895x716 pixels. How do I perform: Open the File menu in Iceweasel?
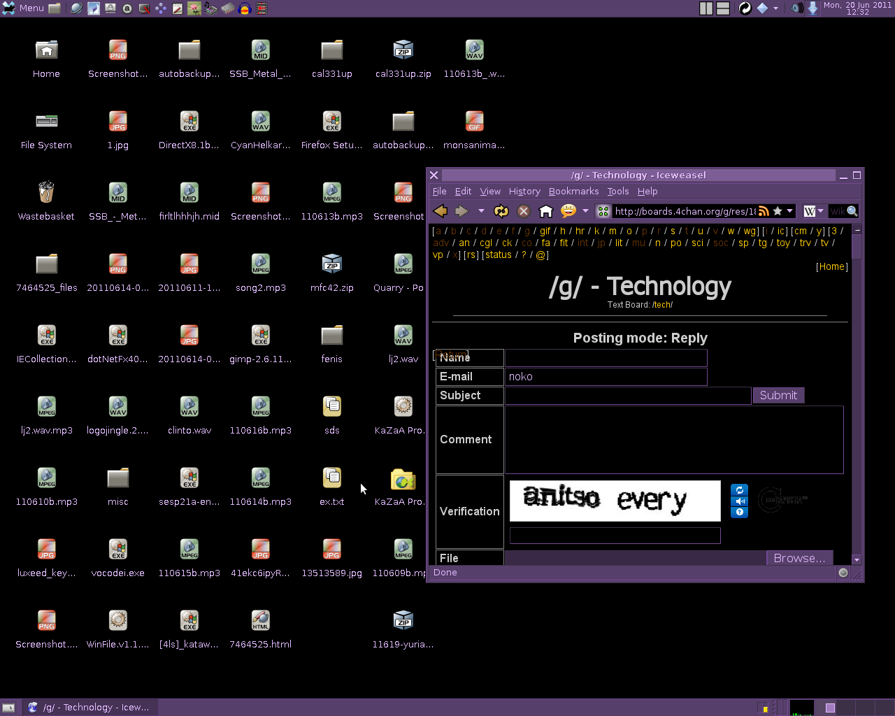coord(440,191)
